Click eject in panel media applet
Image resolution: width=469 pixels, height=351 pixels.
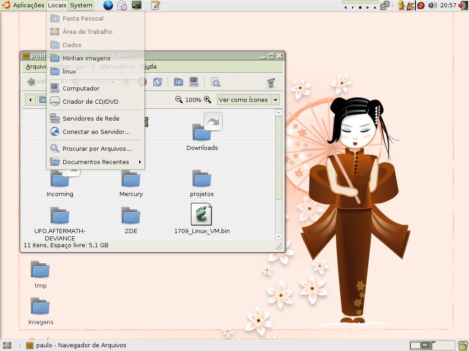click(375, 7)
